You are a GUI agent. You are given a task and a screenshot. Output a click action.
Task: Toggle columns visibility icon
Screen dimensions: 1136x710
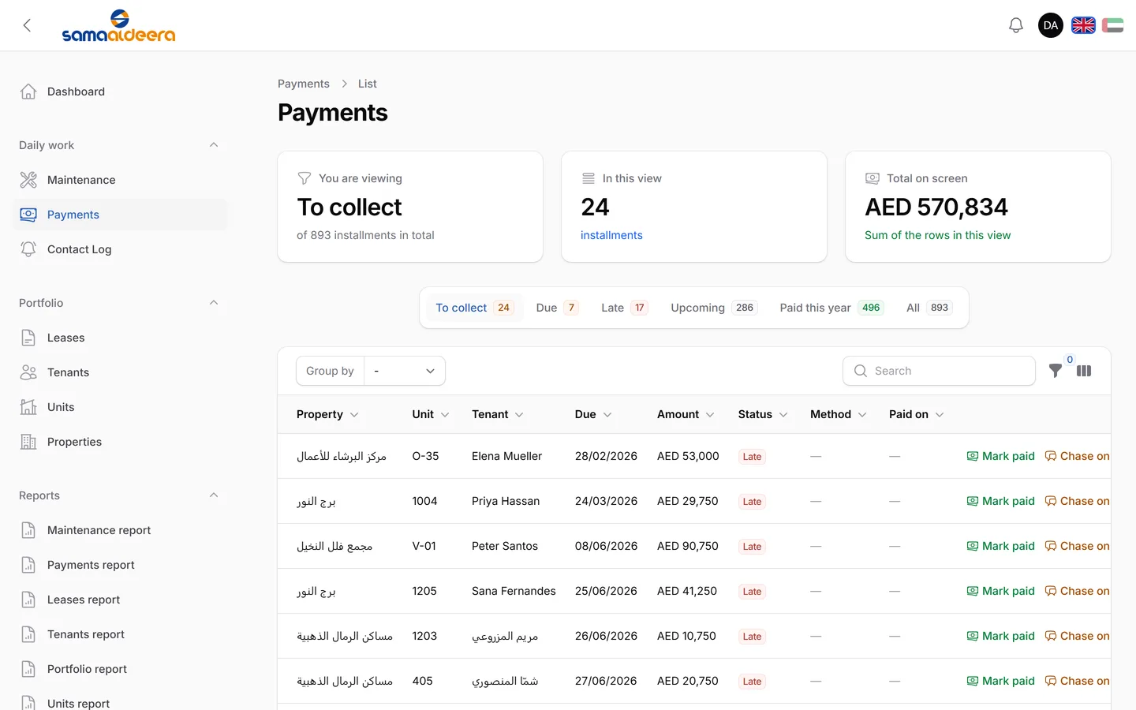coord(1084,371)
